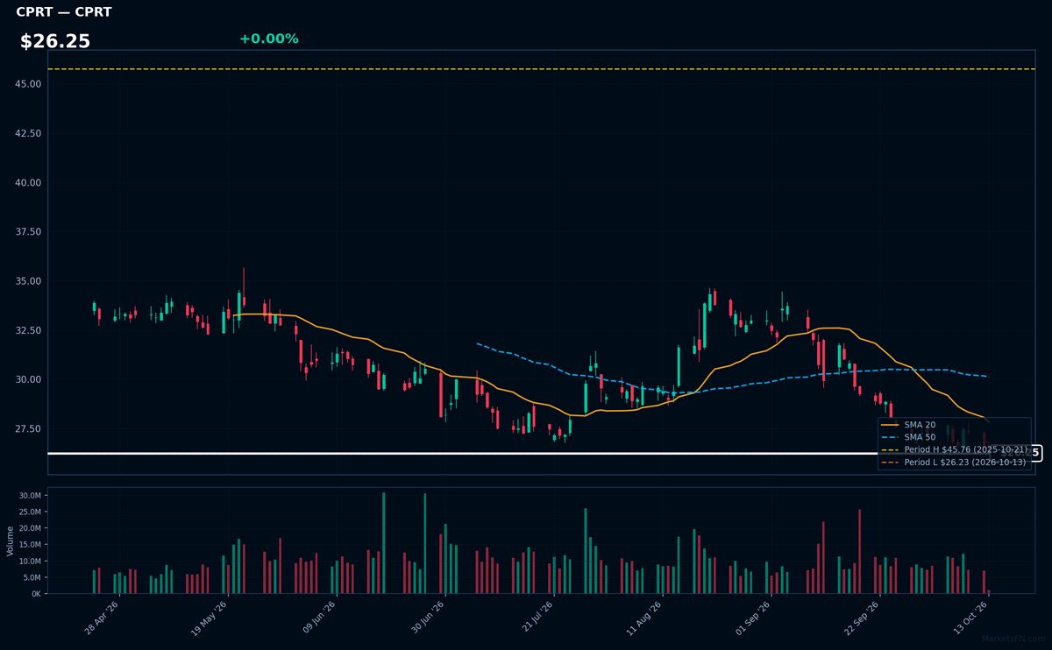Select the 19 May '26 date label
Viewport: 1052px width, 650px height.
click(x=210, y=619)
